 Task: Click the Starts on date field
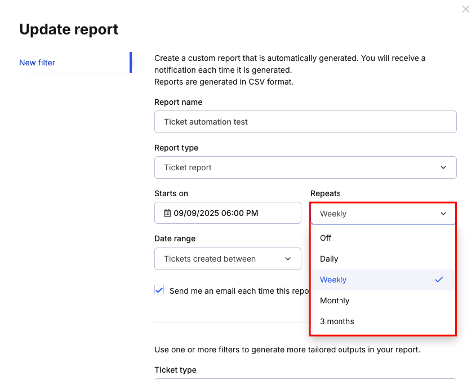point(228,213)
